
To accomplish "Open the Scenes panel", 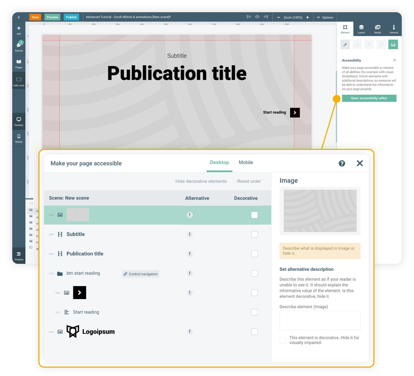I will point(19,46).
